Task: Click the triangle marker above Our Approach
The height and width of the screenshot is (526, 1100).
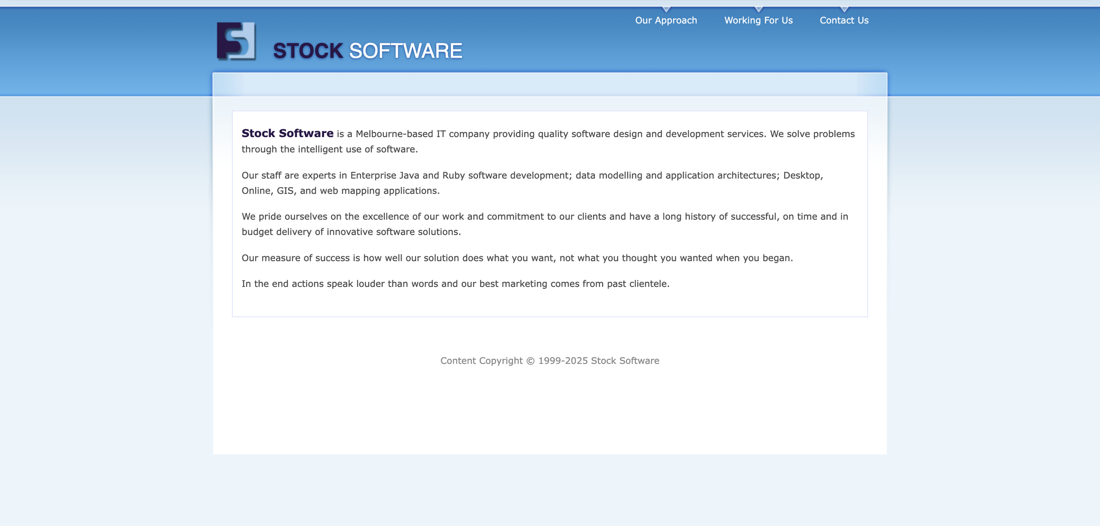Action: (x=666, y=9)
